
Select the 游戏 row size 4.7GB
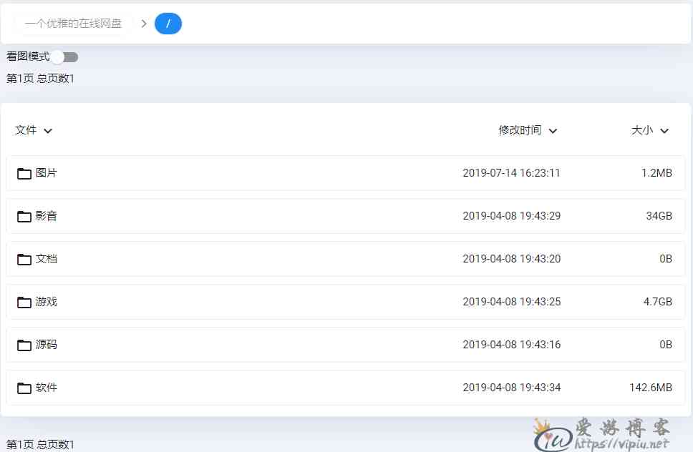point(657,302)
